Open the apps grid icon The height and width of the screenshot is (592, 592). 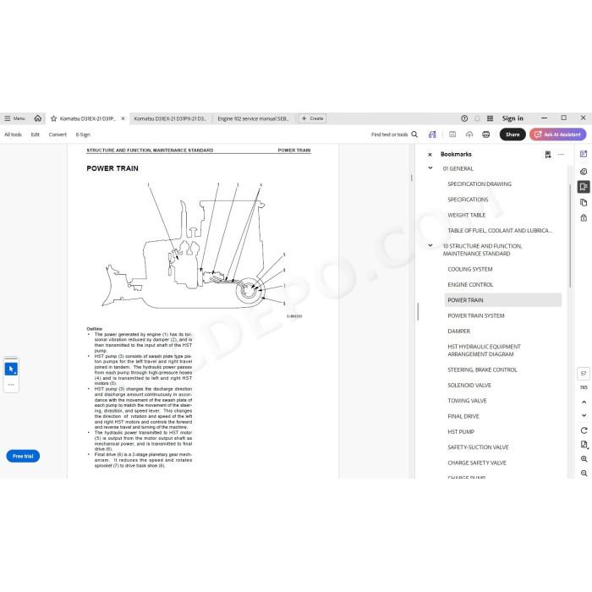coord(490,118)
